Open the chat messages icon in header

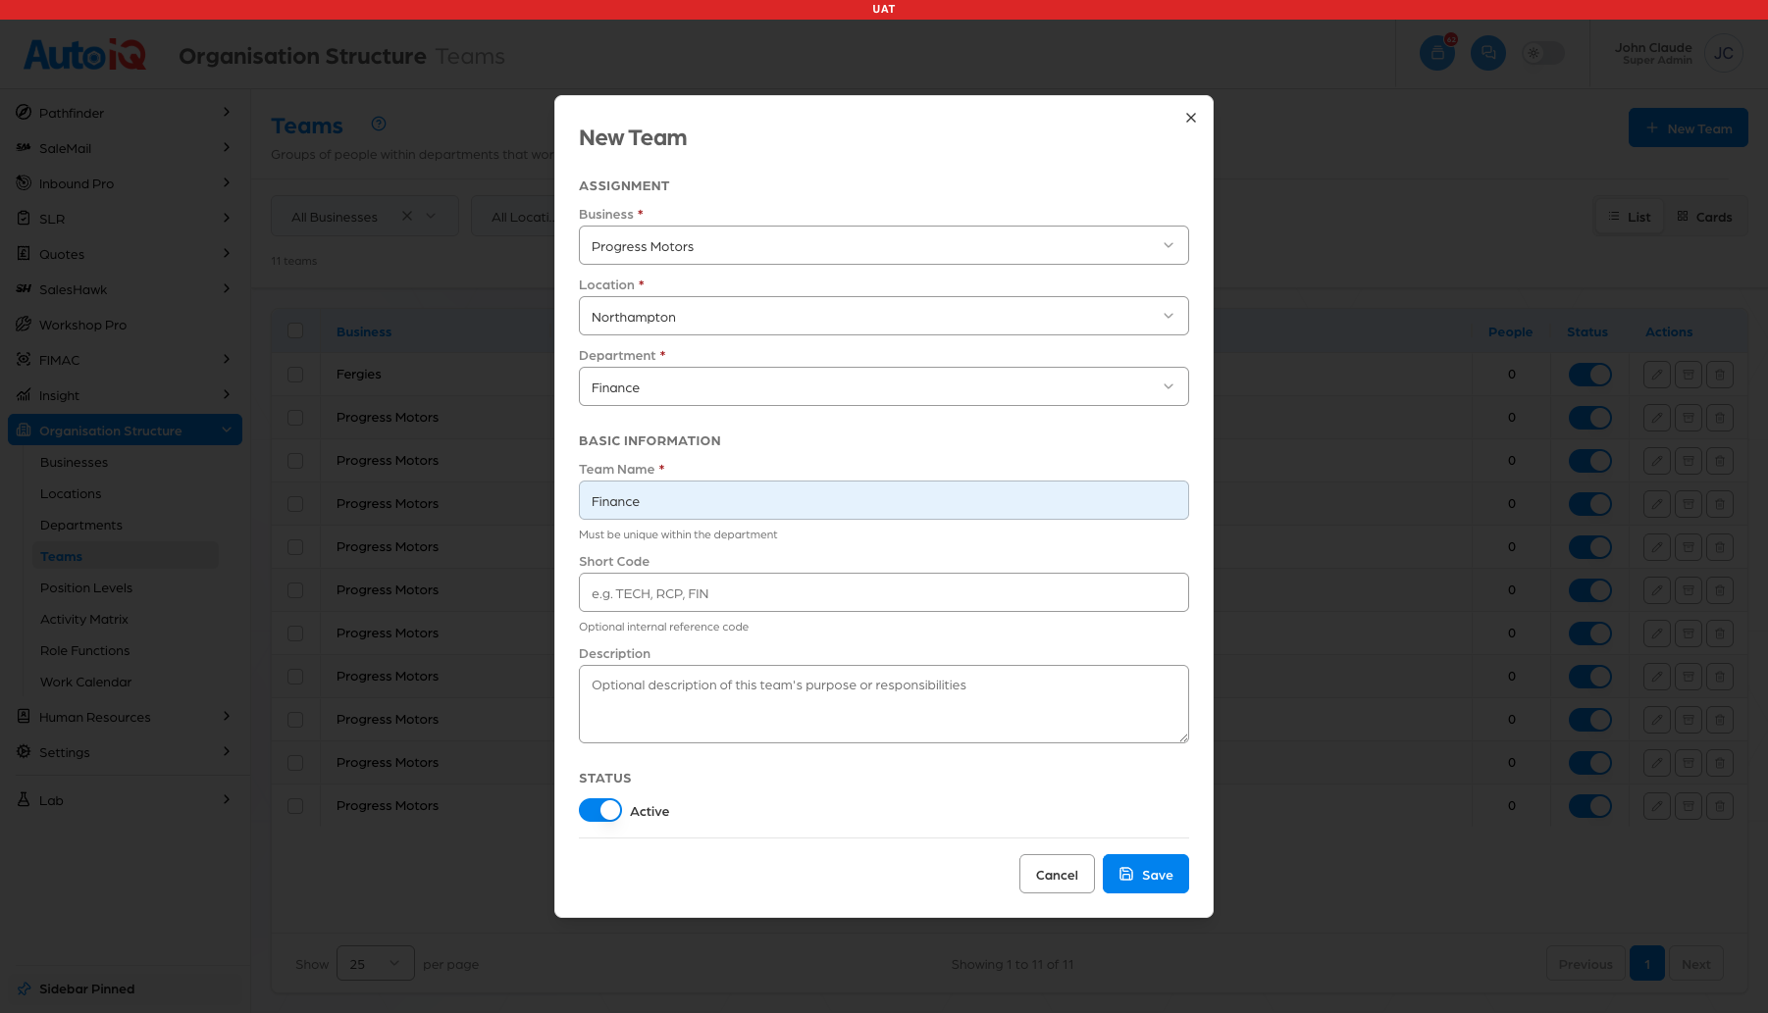[1488, 53]
